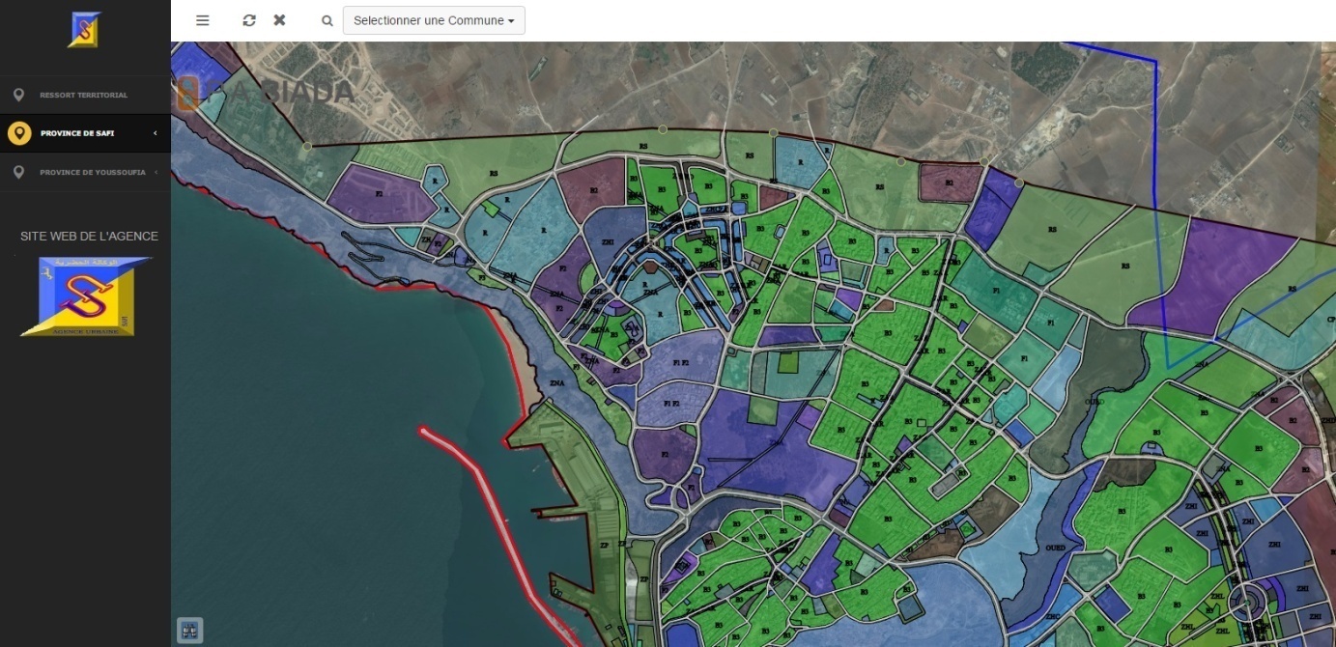
Task: Select Province de Safi menu item
Action: 77,133
